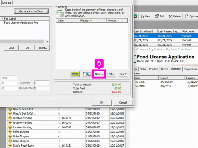Screen dimensions: 198x148
Task: Click the cash payment icon
Action: (x=87, y=74)
